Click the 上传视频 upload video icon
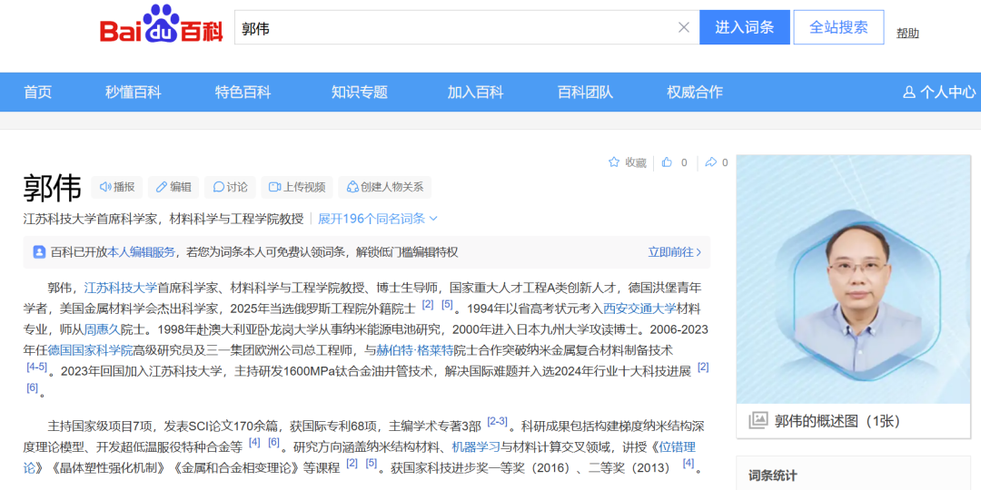 (274, 187)
